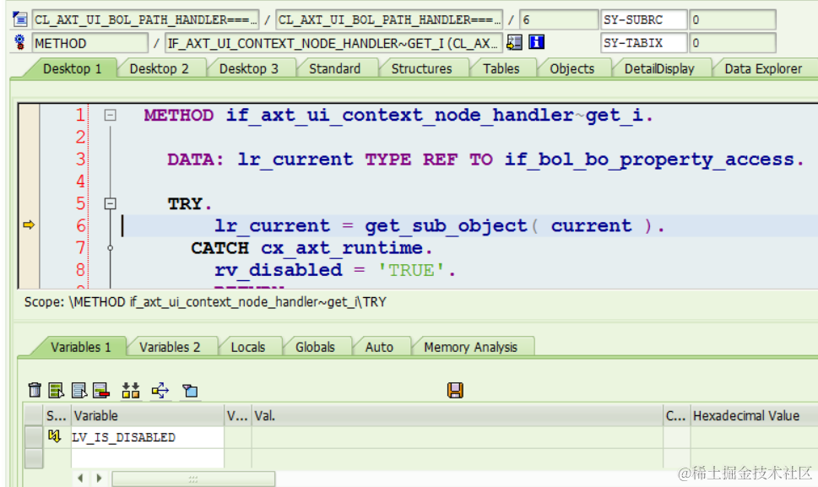Click line number 3 in the code editor

point(80,159)
